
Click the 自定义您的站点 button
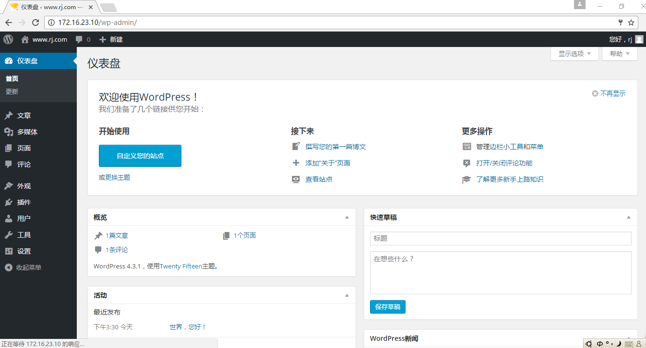(140, 156)
